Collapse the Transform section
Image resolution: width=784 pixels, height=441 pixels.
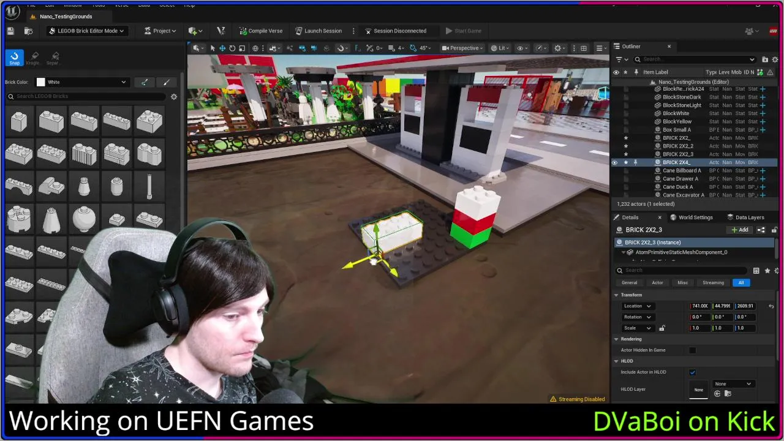tap(616, 295)
